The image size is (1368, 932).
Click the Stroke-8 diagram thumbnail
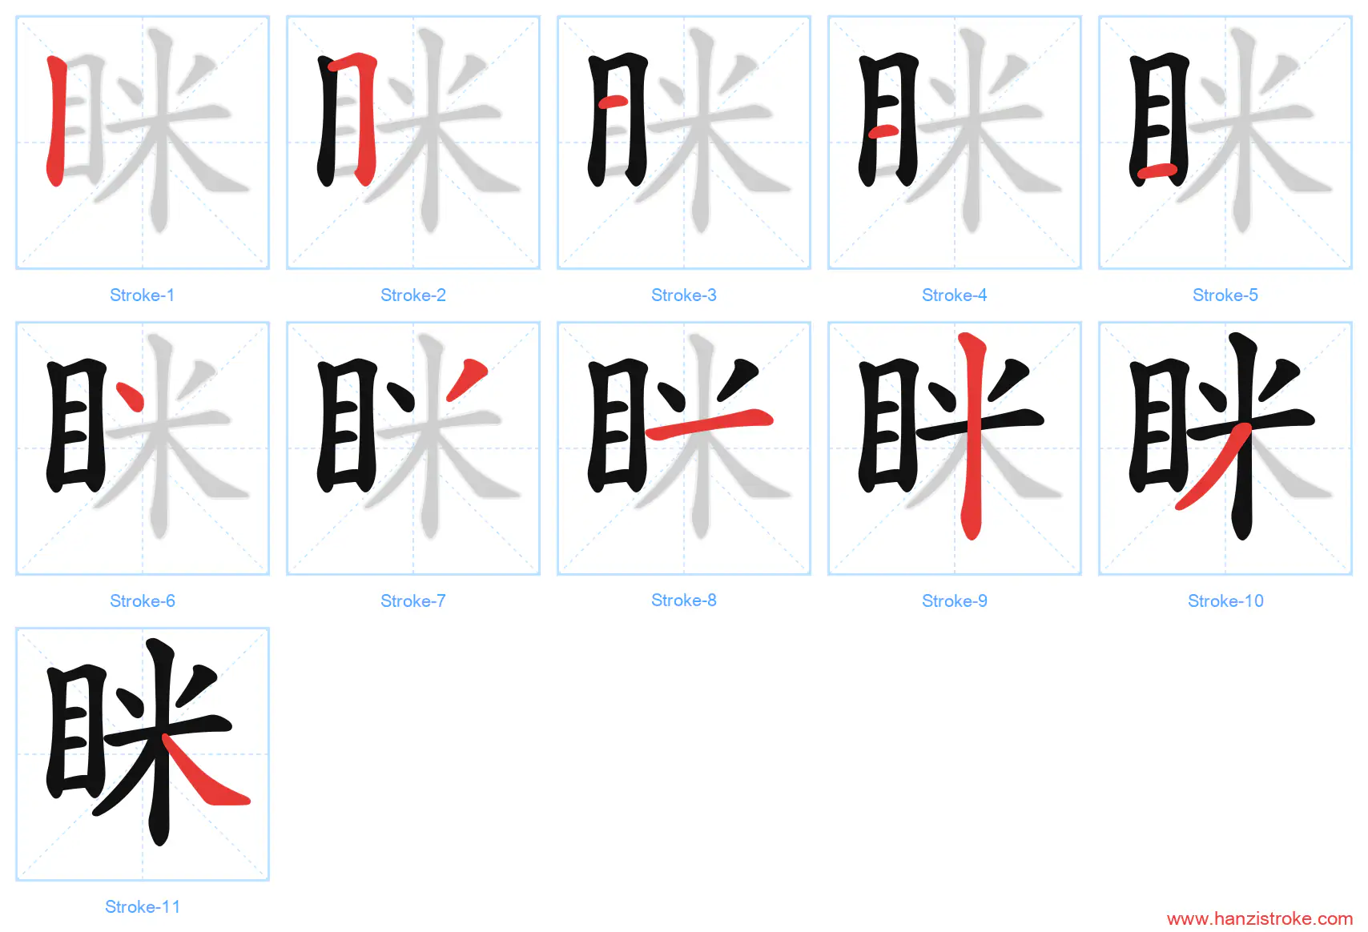684,448
